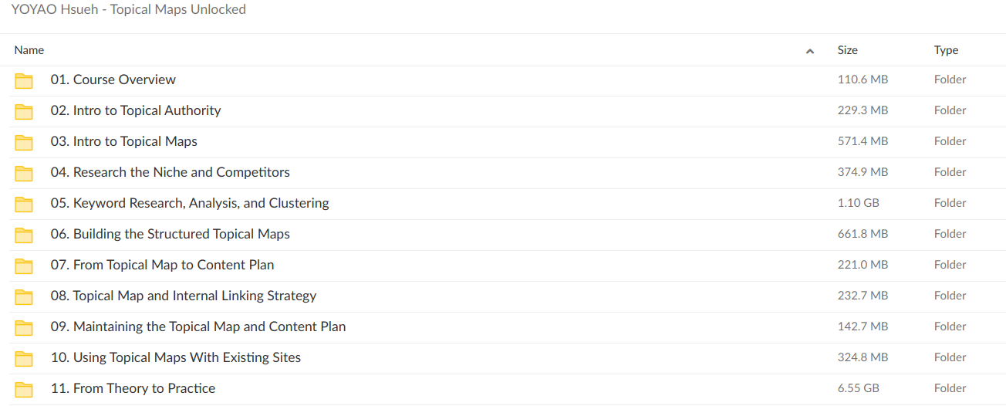Open the 01. Course Overview folder
The height and width of the screenshot is (406, 1006).
(x=113, y=80)
